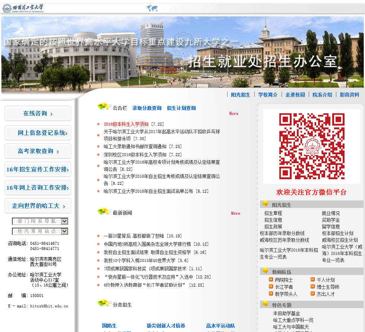Click 校本部历年录取分数线 link
365x332 pixels.
click(x=282, y=234)
